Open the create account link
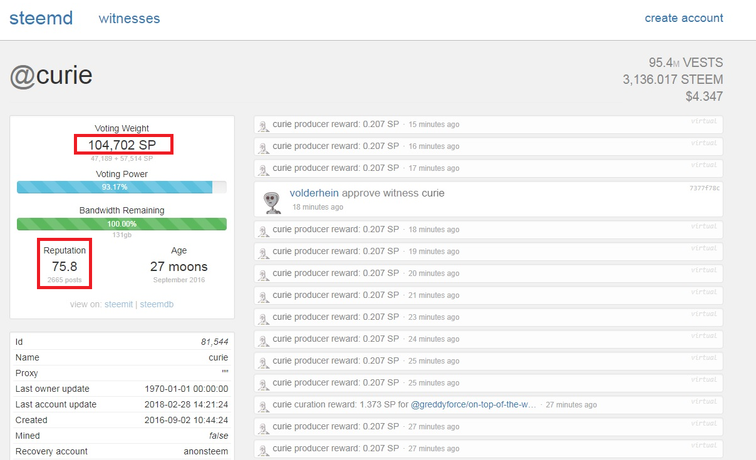756x460 pixels. pyautogui.click(x=684, y=18)
